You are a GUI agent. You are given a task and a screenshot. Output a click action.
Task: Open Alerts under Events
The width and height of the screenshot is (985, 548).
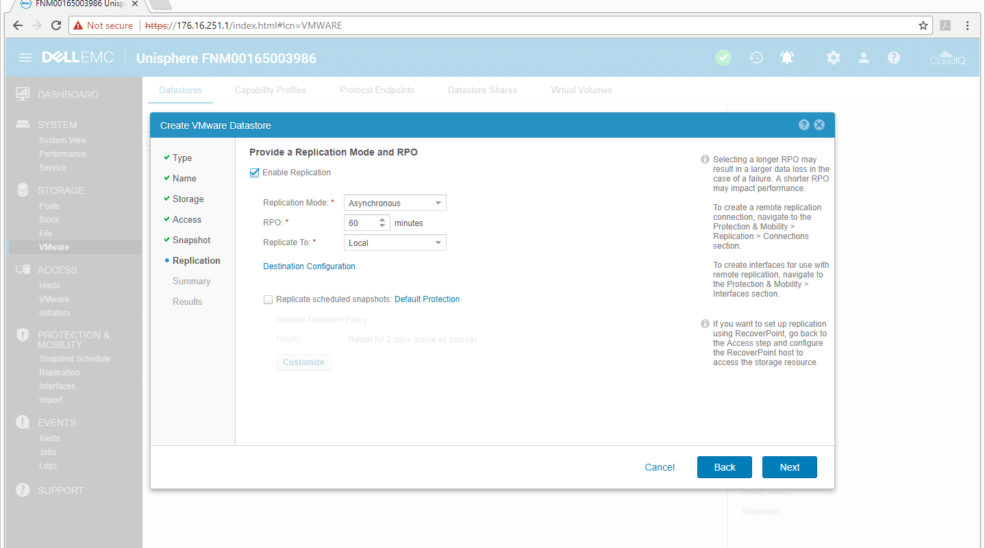[x=49, y=438]
